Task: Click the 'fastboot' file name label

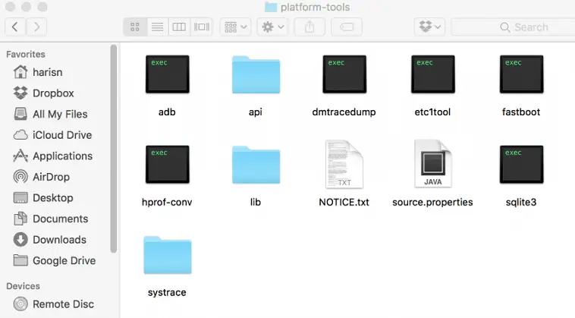Action: [x=521, y=112]
